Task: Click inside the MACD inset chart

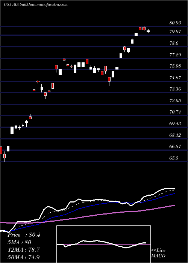Action: (x=103, y=244)
